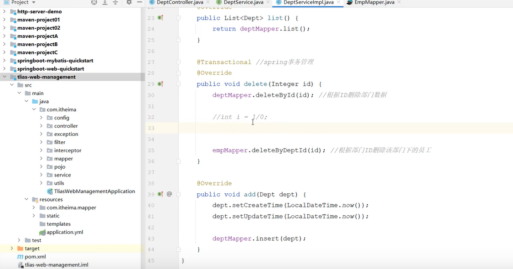This screenshot has width=513, height=269.
Task: Expand the maven-project01 module
Action: 4,20
